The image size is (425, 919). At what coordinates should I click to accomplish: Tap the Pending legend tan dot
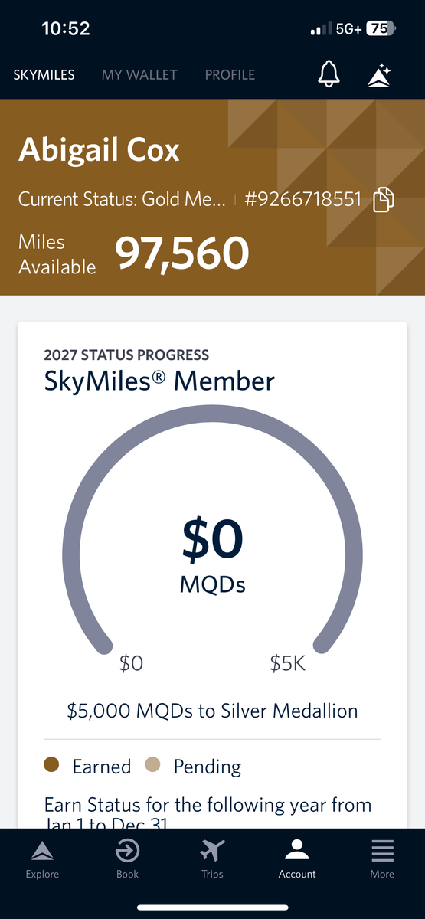[x=152, y=766]
